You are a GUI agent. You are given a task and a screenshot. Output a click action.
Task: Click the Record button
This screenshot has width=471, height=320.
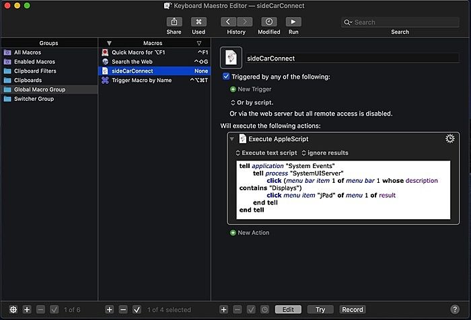[353, 309]
